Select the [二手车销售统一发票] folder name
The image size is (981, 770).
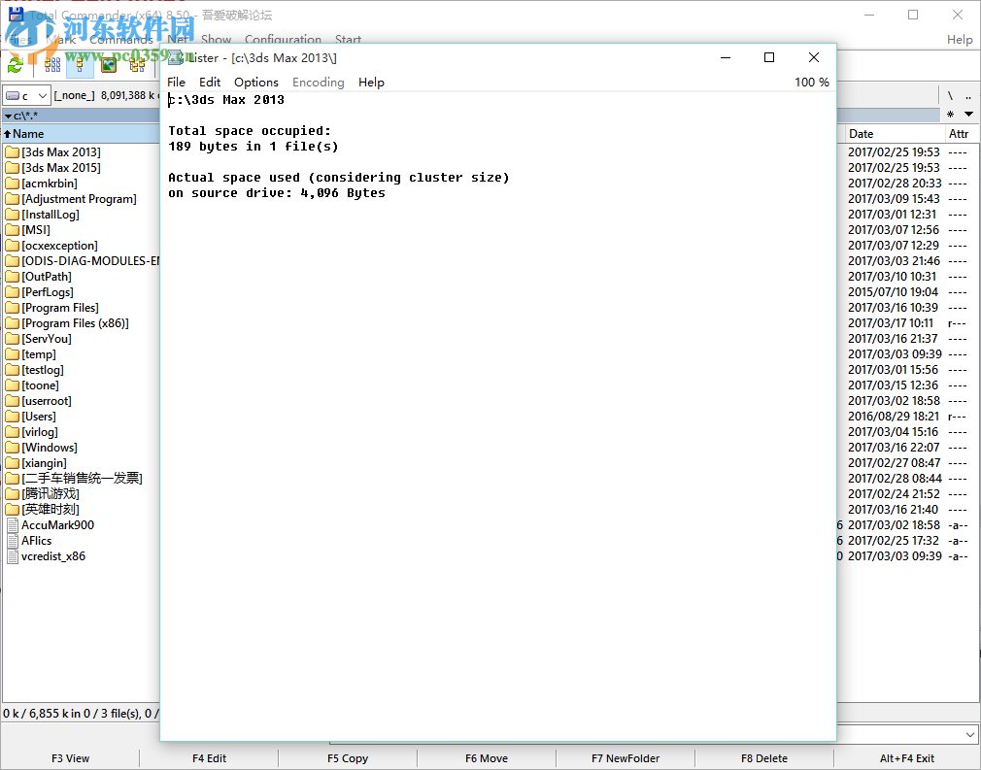click(82, 479)
